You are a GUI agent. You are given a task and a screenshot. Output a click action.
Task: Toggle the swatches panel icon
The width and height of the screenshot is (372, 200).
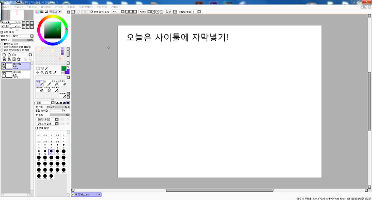(55, 11)
